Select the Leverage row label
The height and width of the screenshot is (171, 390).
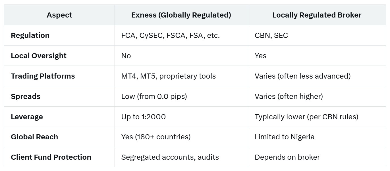[x=27, y=117]
